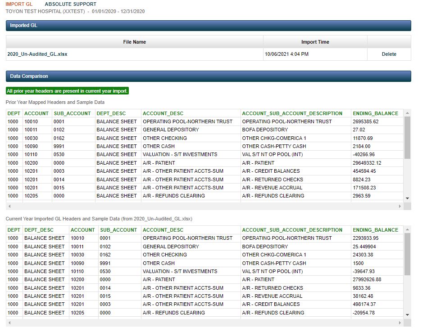
Task: Delete the imported 2020_Un-Audited_GL.xlsx file
Action: 389,54
